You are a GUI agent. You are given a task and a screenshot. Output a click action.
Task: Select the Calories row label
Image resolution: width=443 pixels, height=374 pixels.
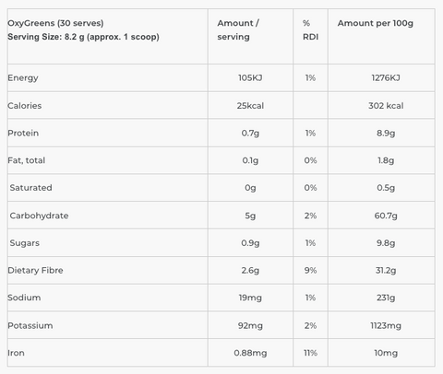pyautogui.click(x=25, y=106)
